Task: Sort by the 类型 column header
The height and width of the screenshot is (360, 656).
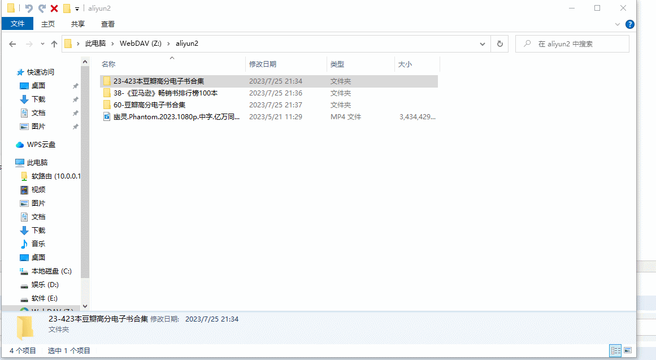Action: pyautogui.click(x=360, y=64)
